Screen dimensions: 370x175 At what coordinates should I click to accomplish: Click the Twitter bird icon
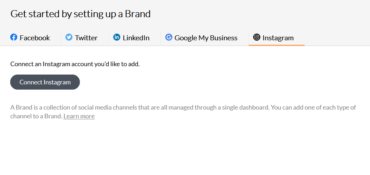(x=69, y=37)
